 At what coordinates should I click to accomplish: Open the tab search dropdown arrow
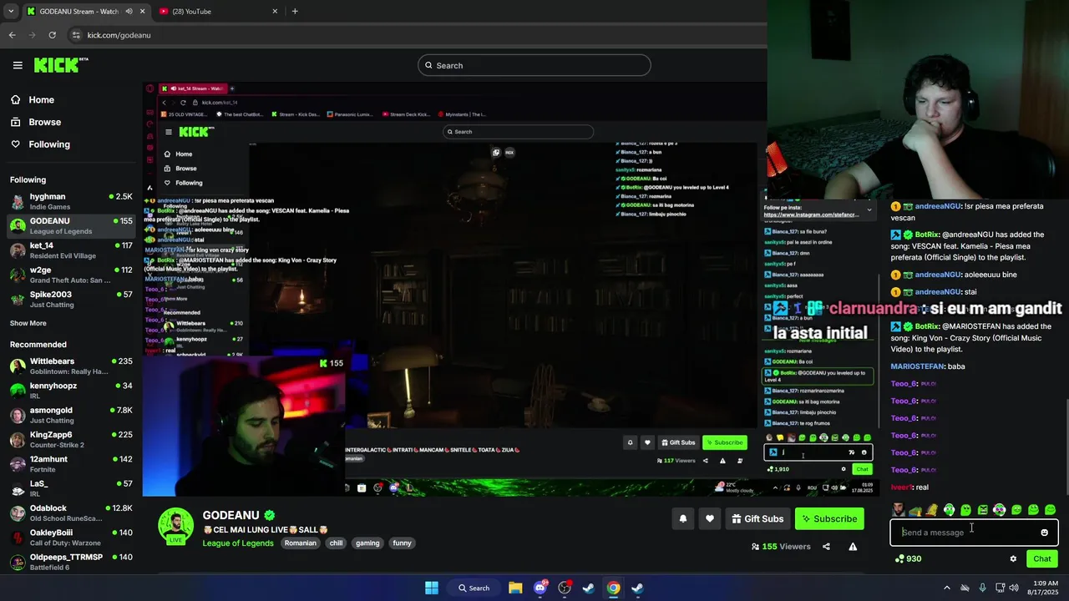(x=11, y=11)
